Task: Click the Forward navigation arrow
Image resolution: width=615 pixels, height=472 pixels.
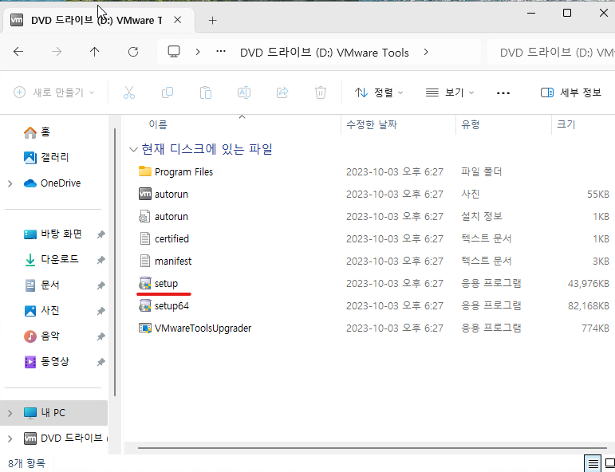Action: tap(57, 52)
